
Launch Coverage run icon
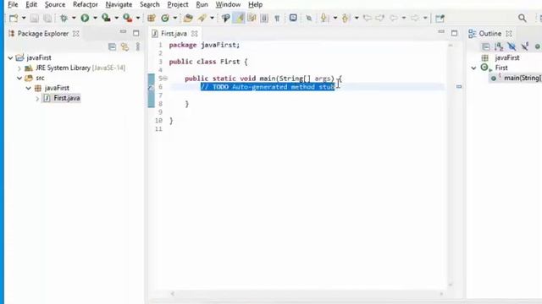pyautogui.click(x=106, y=18)
